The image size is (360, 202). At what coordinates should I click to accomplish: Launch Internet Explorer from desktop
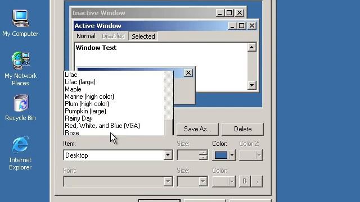click(x=20, y=153)
